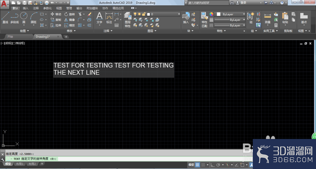This screenshot has width=316, height=169.
Task: Expand the 注释 (Annotation) panel
Action: pos(108,31)
